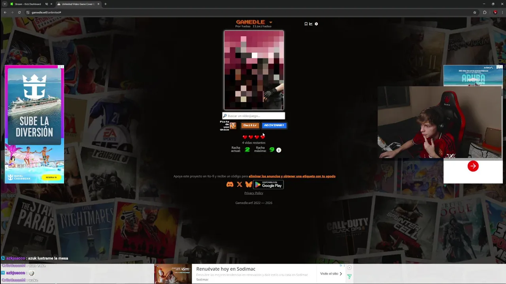Click 'Renuévate hoy en Sodimac' headline

[226, 269]
